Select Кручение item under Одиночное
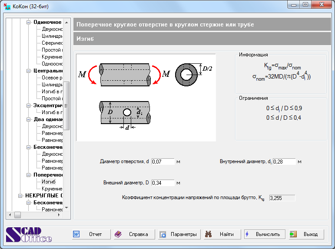The width and height of the screenshot is (335, 249). 52,57
